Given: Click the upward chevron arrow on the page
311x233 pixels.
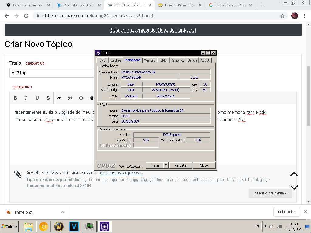Looking at the screenshot, I should tap(294, 174).
